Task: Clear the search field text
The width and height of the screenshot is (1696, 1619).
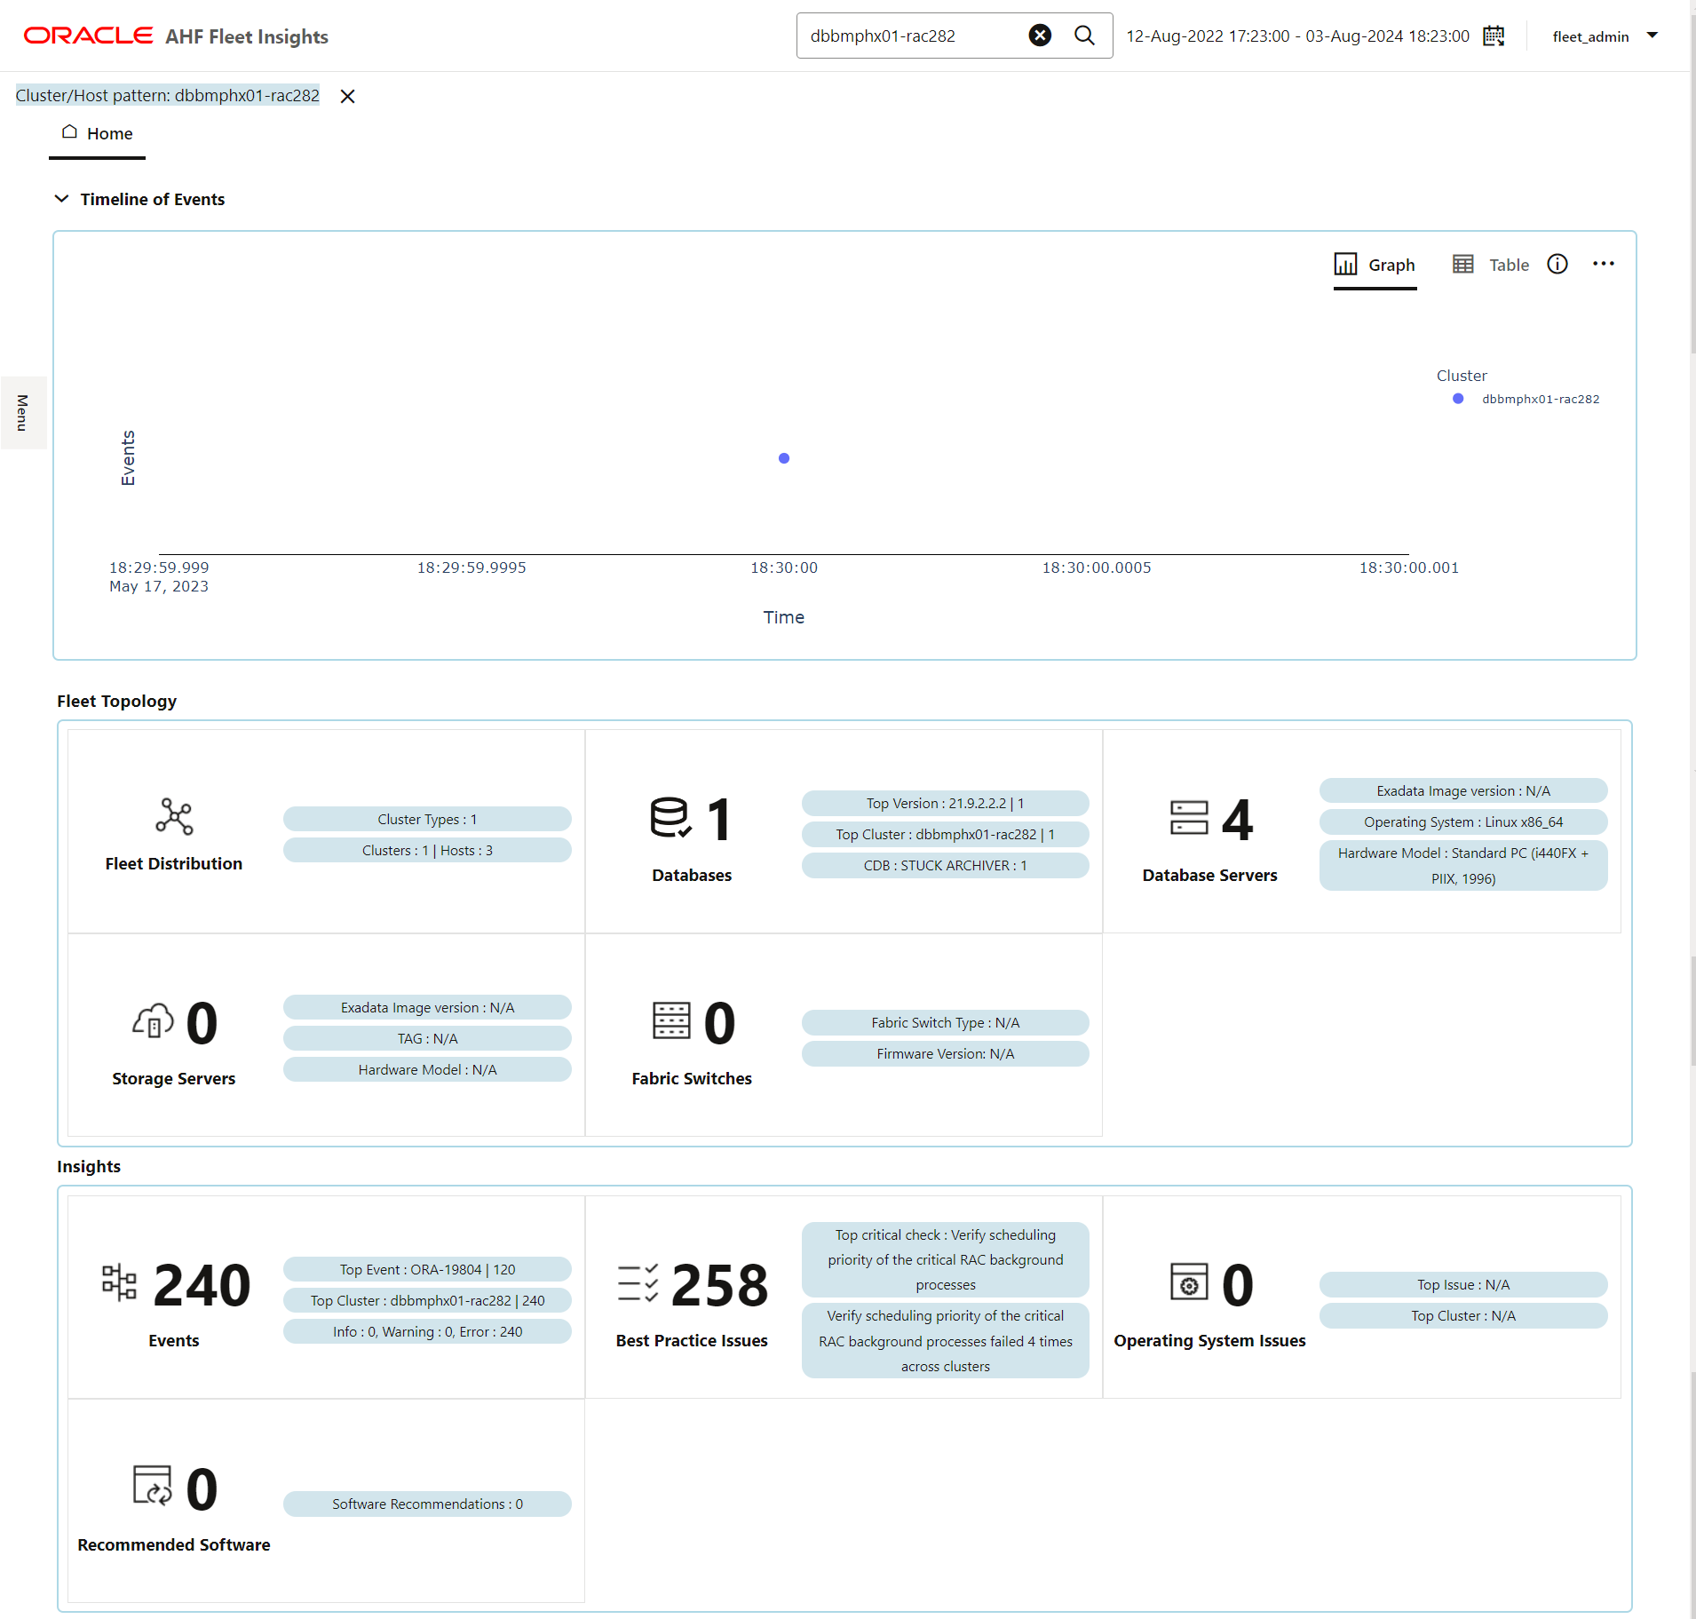Action: coord(1040,36)
